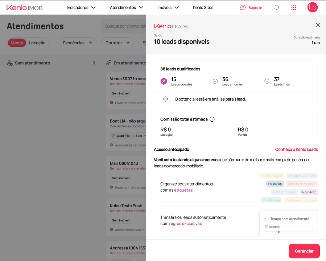Expand the Indicadores menu
Image resolution: width=326 pixels, height=261 pixels.
pos(81,8)
